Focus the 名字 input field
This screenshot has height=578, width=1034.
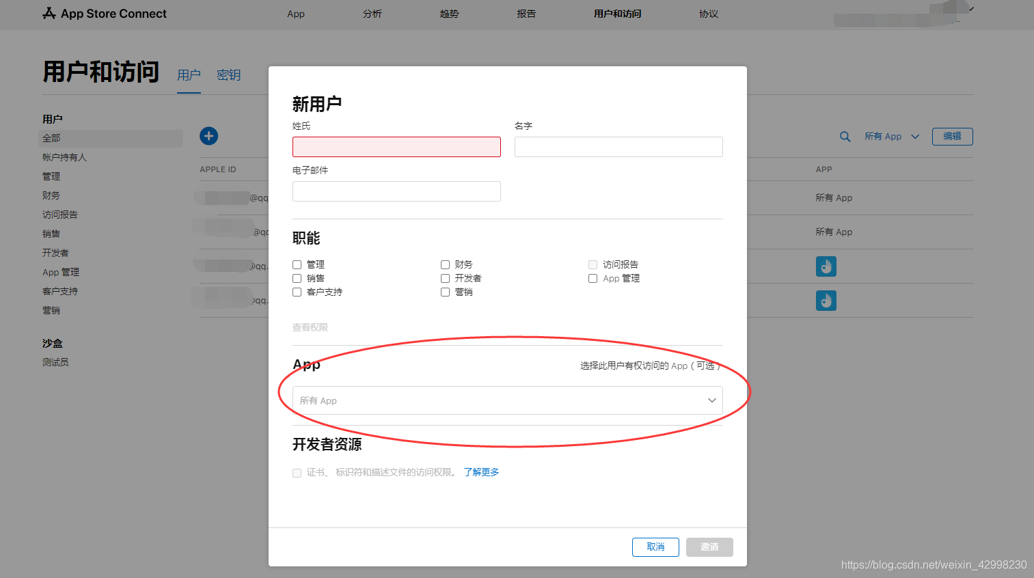click(x=618, y=147)
